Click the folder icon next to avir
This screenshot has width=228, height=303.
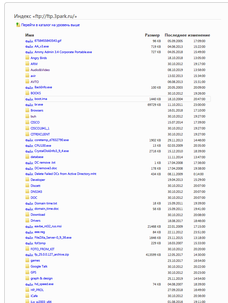coord(28,76)
